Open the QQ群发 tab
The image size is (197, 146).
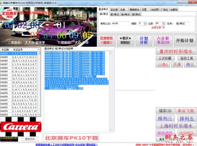pyautogui.click(x=174, y=10)
